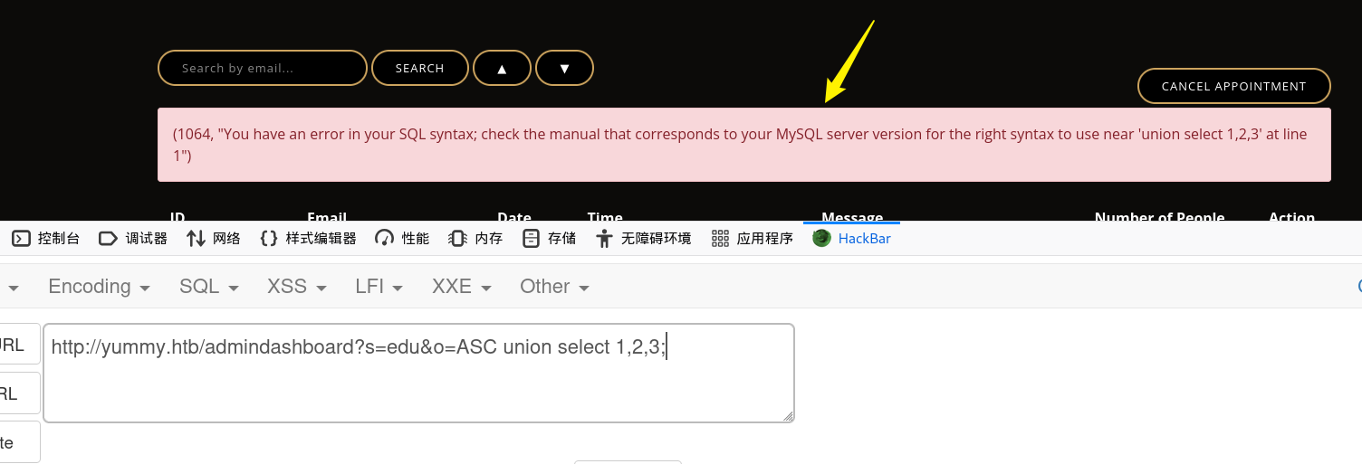
Task: Expand the Encoding dropdown menu
Action: click(99, 287)
